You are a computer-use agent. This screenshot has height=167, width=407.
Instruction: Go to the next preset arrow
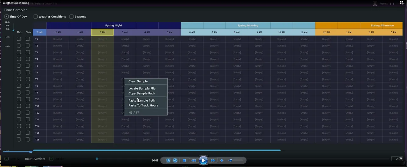coord(394,4)
